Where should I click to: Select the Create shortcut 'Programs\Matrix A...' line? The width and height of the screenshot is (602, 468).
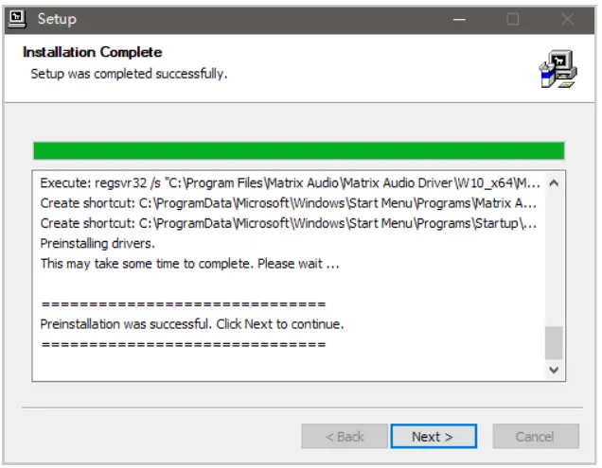pos(289,203)
